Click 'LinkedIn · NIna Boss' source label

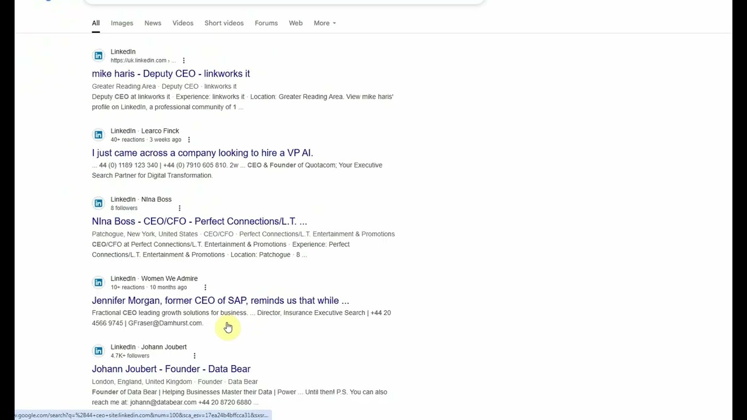(141, 199)
